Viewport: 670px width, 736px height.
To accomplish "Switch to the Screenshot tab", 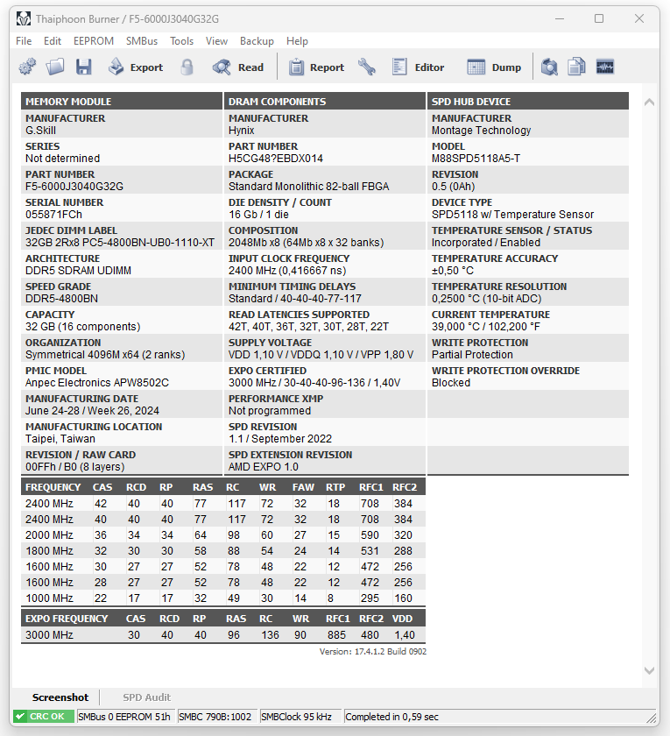I will coord(60,697).
